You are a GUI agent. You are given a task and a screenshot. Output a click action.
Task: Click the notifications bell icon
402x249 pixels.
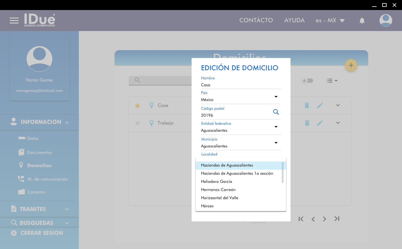tap(362, 21)
